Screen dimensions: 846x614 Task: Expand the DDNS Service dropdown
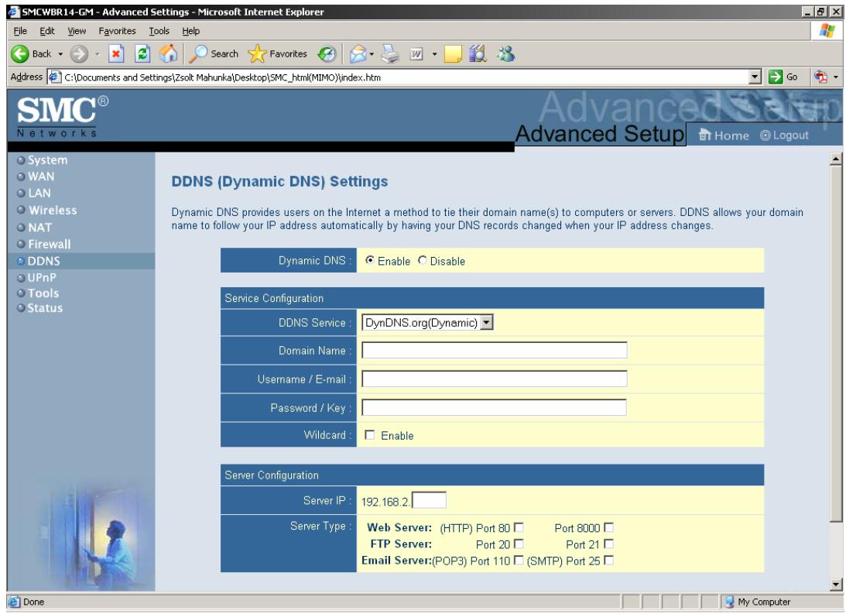point(487,323)
